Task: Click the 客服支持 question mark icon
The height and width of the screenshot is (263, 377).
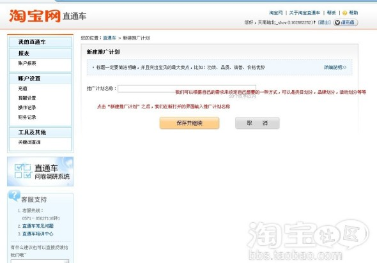Action: pos(15,195)
